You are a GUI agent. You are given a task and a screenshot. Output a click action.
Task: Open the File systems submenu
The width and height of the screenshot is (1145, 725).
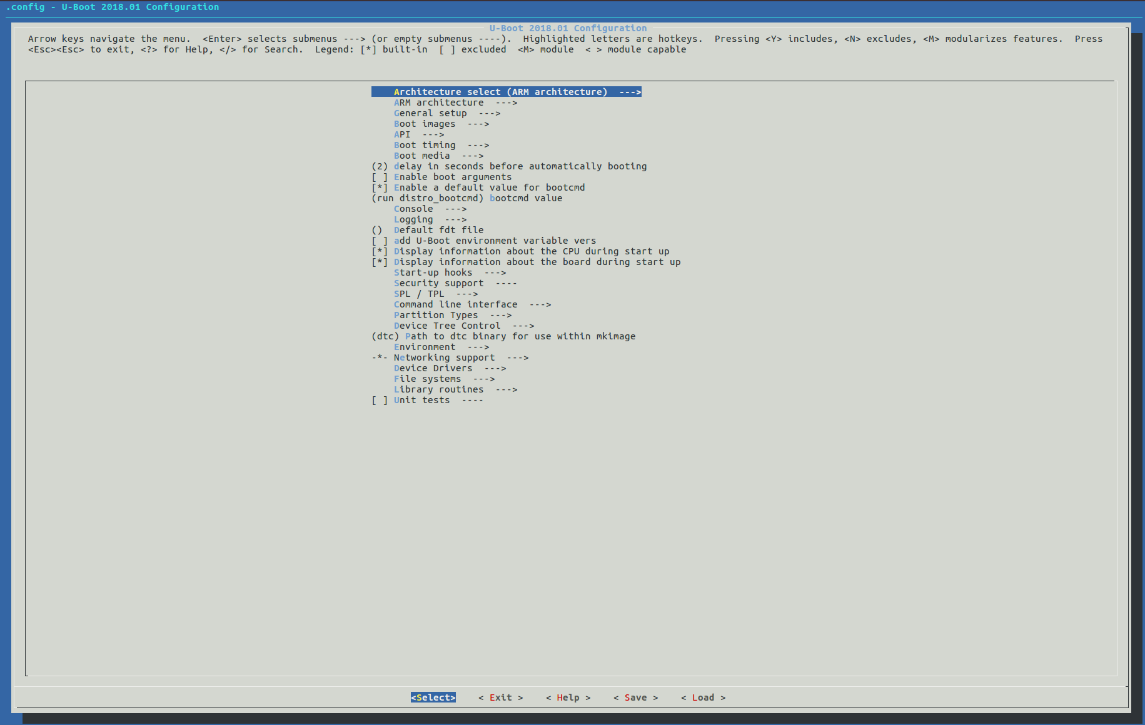tap(444, 379)
